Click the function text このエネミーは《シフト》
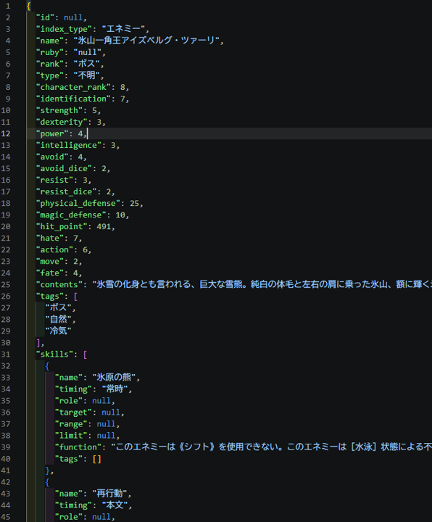432x522 pixels. pos(272,447)
